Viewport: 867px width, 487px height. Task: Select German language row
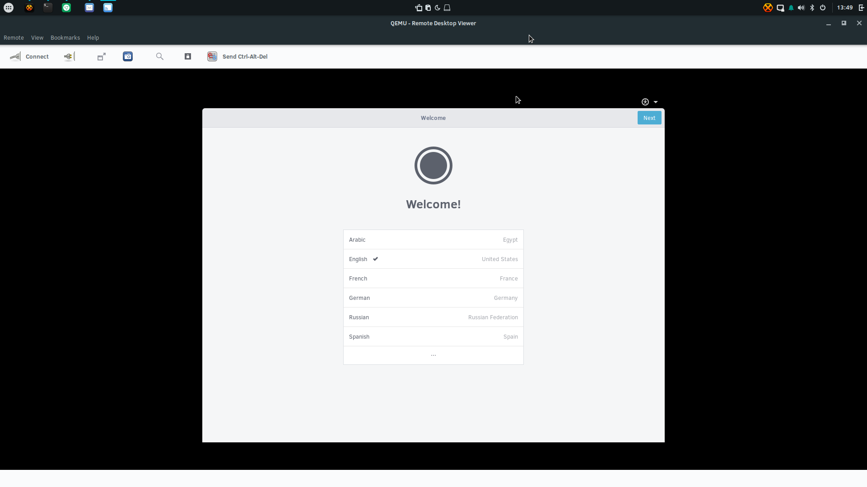(x=433, y=298)
